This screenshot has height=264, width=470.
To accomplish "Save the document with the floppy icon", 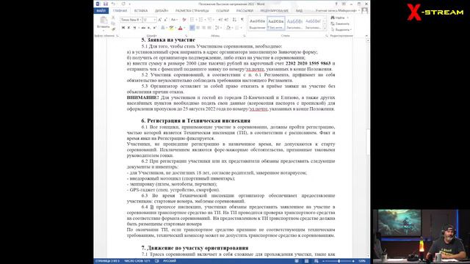I will point(106,4).
